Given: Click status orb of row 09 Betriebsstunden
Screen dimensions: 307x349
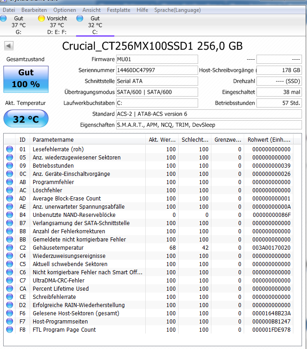Looking at the screenshot, I should click(10, 165).
